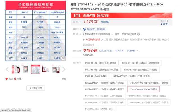Select version DT02ABA400V +线+镙丝+镙丝刀+电源线

tap(105, 89)
